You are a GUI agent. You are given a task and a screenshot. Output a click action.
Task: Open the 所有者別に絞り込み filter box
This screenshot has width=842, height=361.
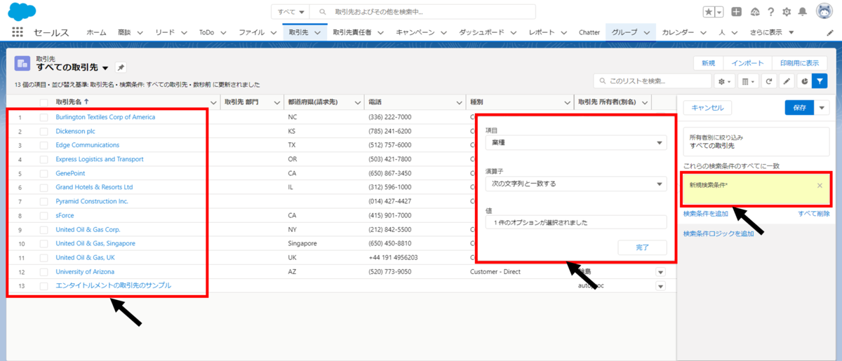click(x=756, y=140)
